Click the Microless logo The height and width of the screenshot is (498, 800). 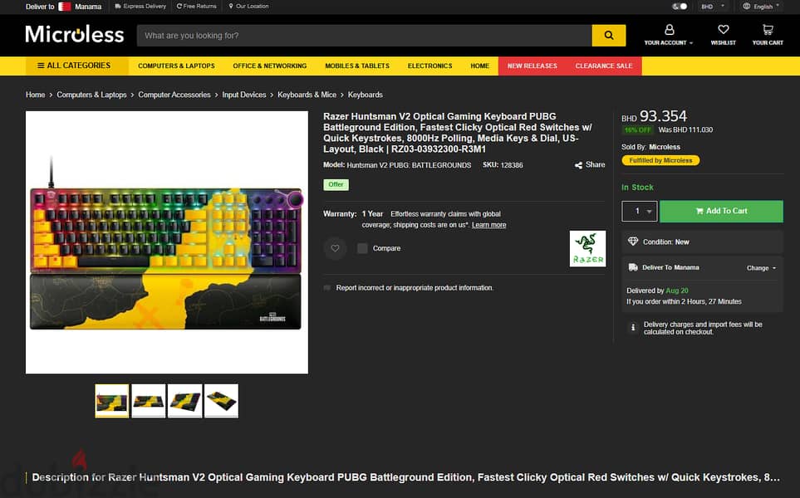pos(75,35)
